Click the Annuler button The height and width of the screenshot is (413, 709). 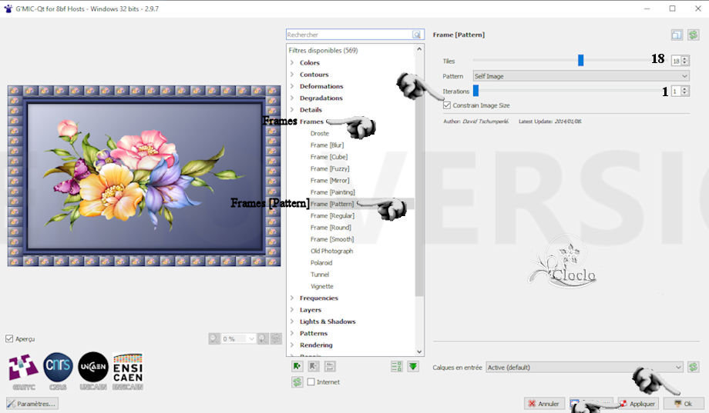point(544,403)
